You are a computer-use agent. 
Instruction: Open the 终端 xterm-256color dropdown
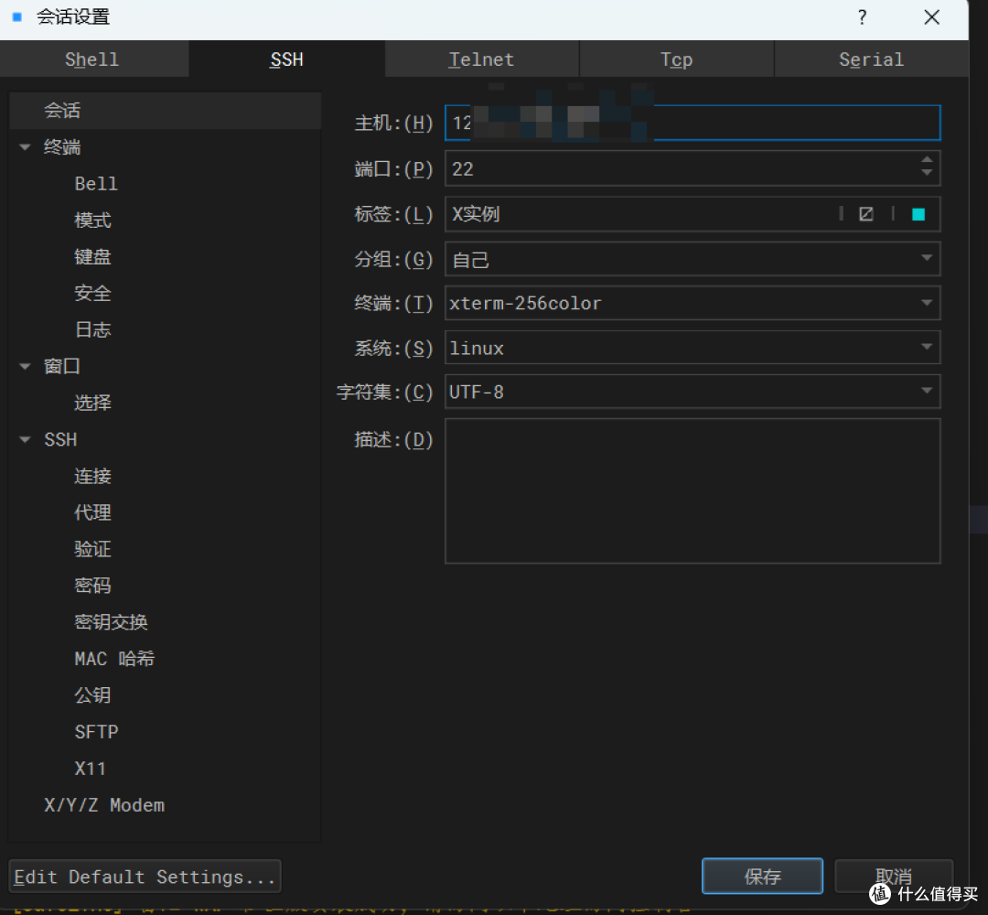tap(693, 303)
